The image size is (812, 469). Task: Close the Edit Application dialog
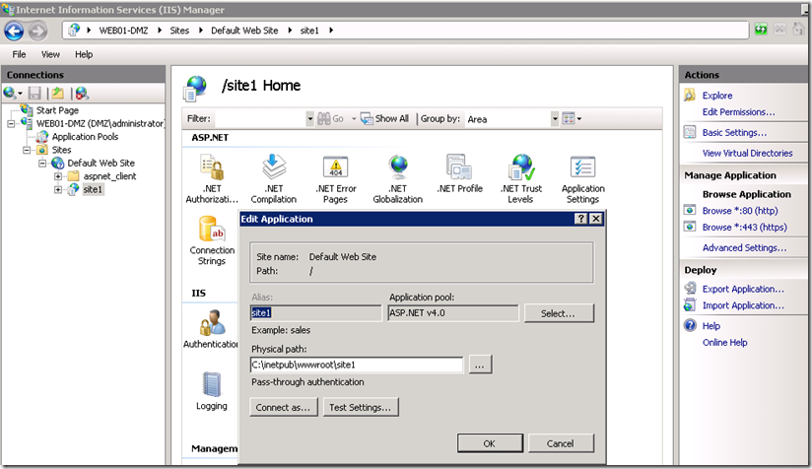pos(596,219)
